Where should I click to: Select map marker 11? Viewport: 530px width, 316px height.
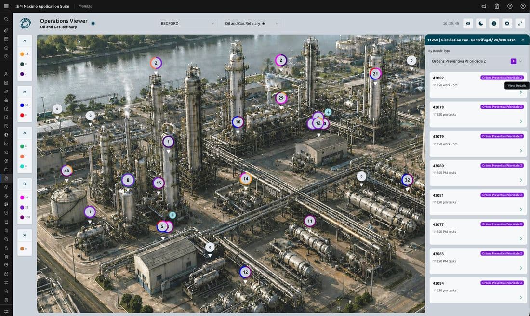tap(310, 221)
